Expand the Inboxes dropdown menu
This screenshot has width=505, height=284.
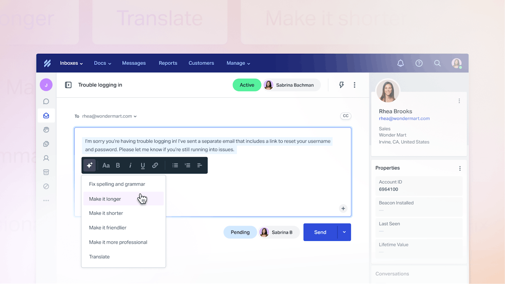click(x=71, y=63)
